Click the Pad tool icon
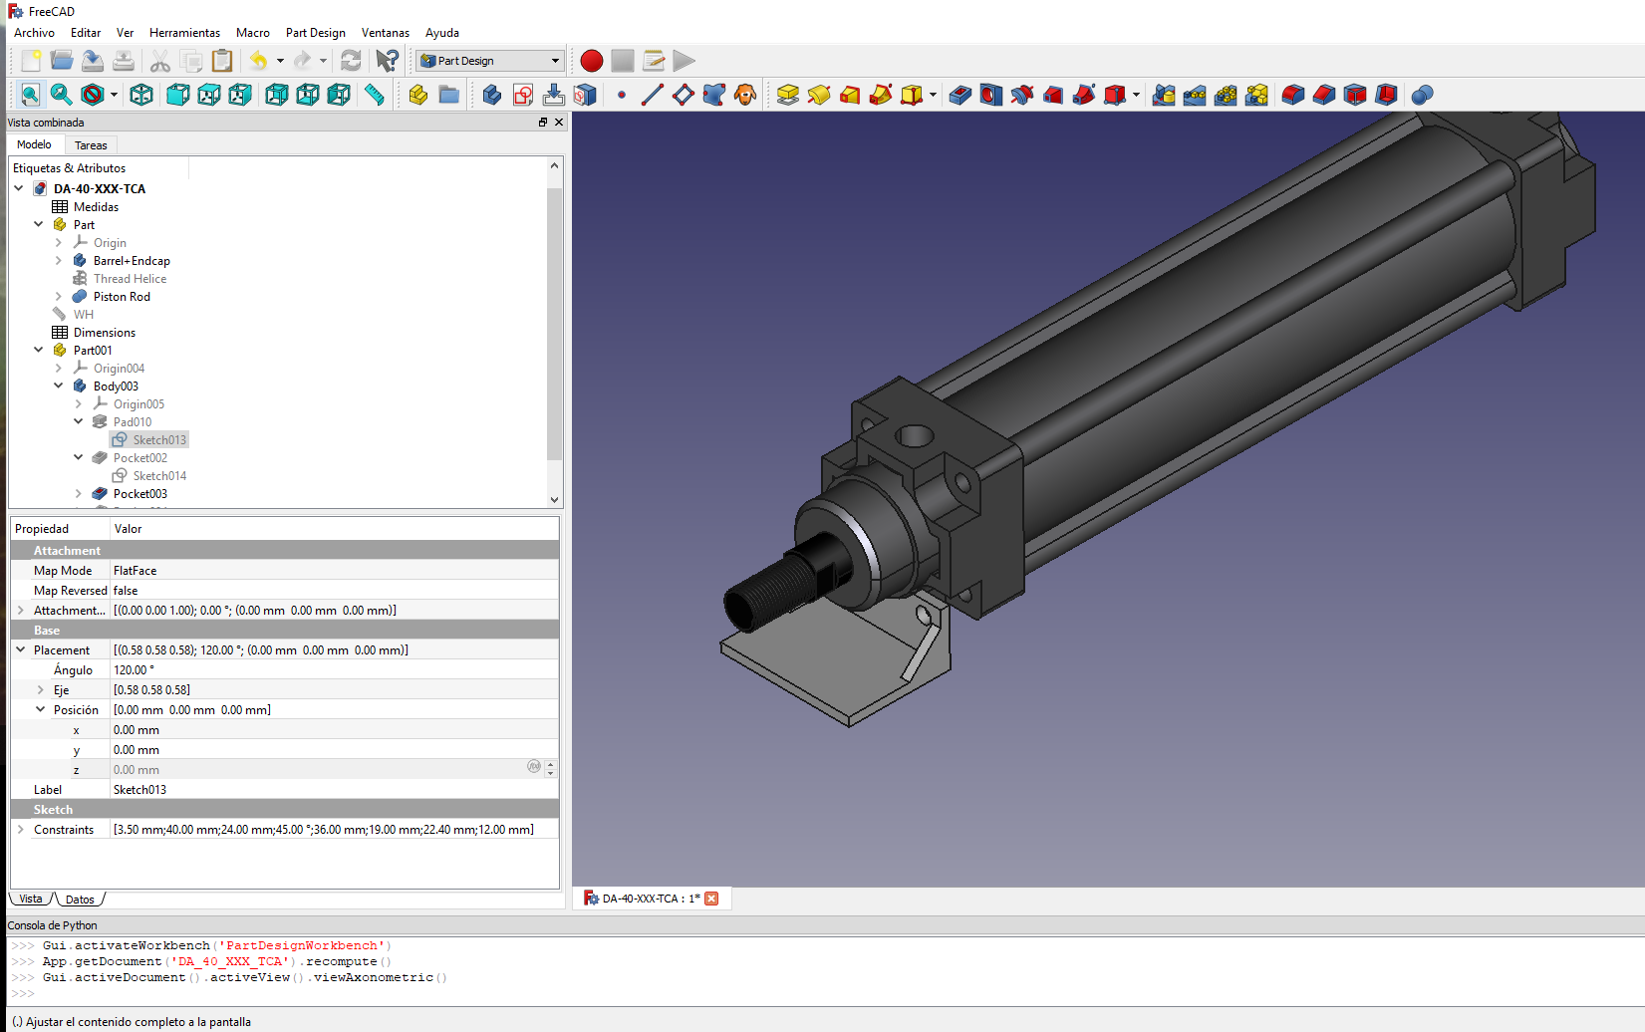The width and height of the screenshot is (1645, 1032). (x=788, y=95)
